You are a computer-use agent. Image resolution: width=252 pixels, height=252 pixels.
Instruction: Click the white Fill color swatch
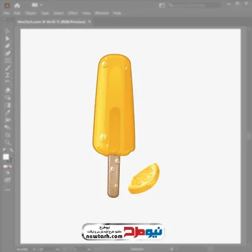(x=6, y=157)
